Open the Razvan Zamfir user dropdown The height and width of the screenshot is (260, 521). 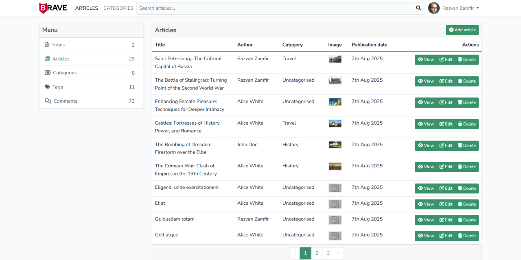460,8
